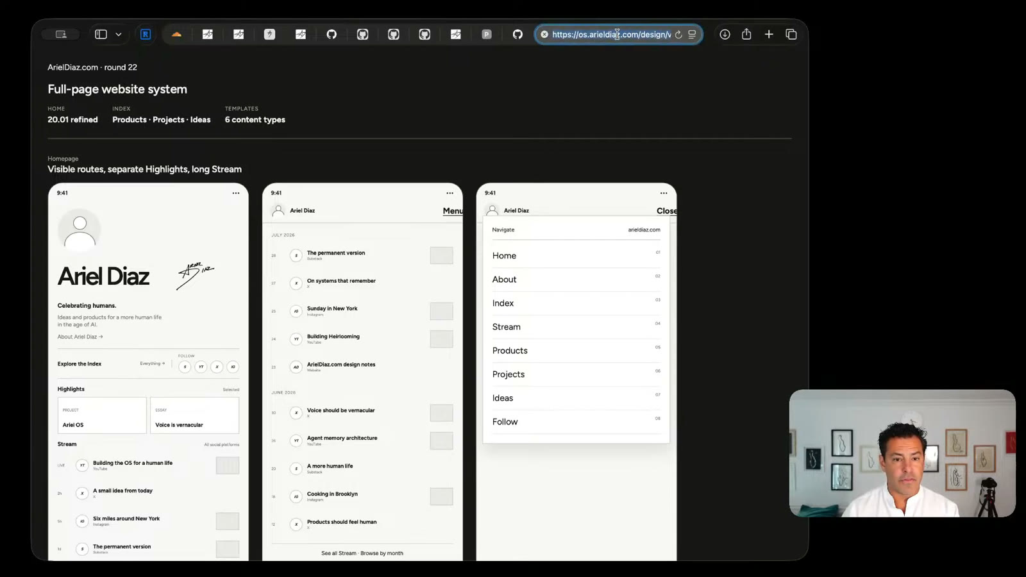The width and height of the screenshot is (1026, 577).
Task: Select Follow in the Navigate menu
Action: click(576, 422)
